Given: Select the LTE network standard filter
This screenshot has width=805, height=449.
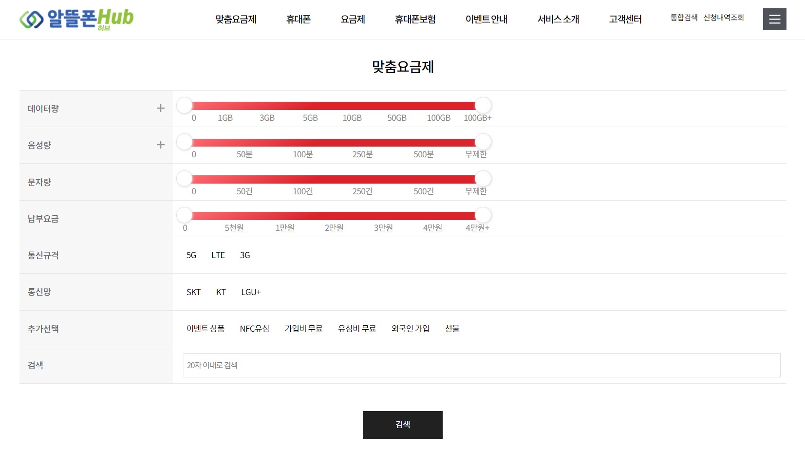Looking at the screenshot, I should [x=218, y=255].
